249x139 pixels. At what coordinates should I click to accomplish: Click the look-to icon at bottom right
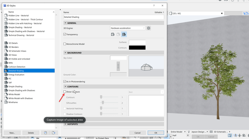tap(244, 135)
